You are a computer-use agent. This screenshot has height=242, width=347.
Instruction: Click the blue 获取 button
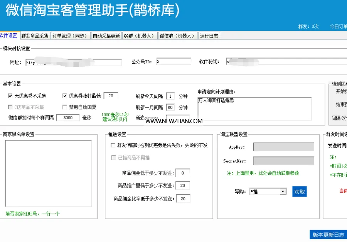[x=300, y=192]
